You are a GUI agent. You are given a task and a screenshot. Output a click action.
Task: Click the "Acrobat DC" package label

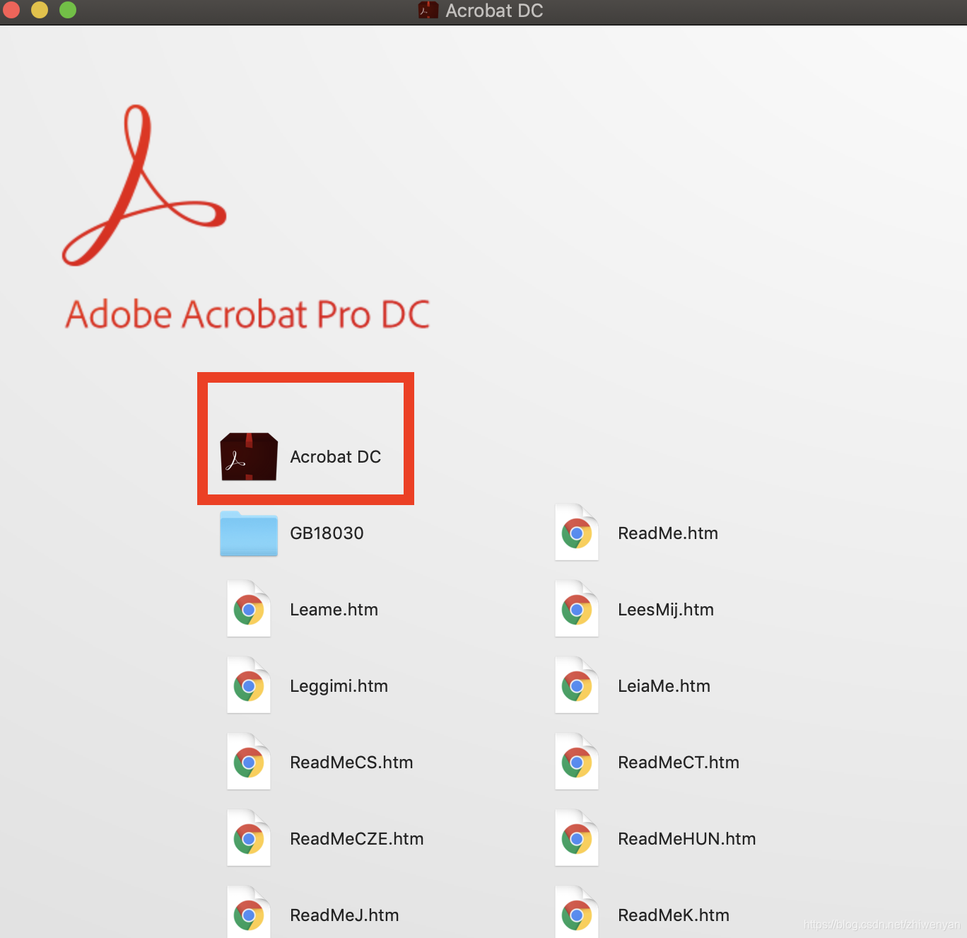336,457
